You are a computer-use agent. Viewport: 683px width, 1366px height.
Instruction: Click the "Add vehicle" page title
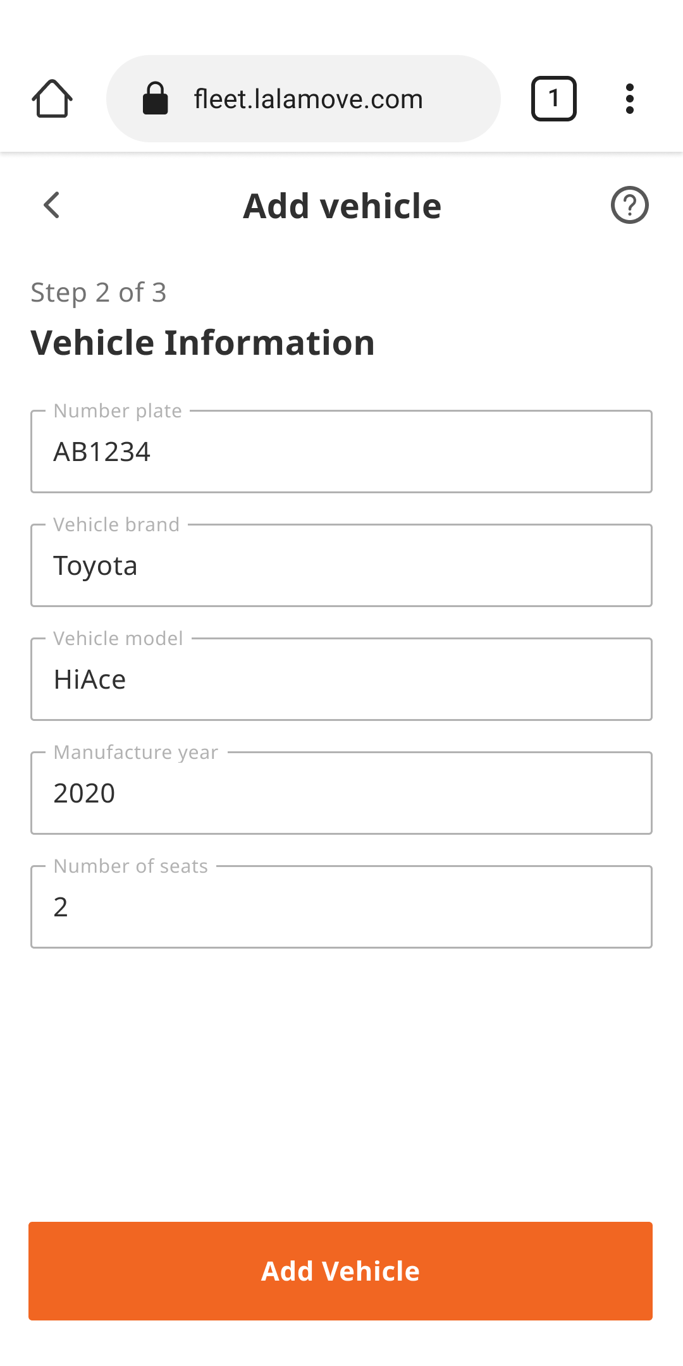(342, 206)
